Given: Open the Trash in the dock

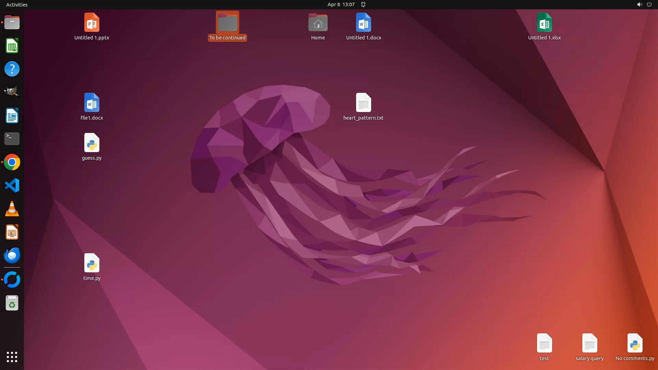Looking at the screenshot, I should 12,303.
